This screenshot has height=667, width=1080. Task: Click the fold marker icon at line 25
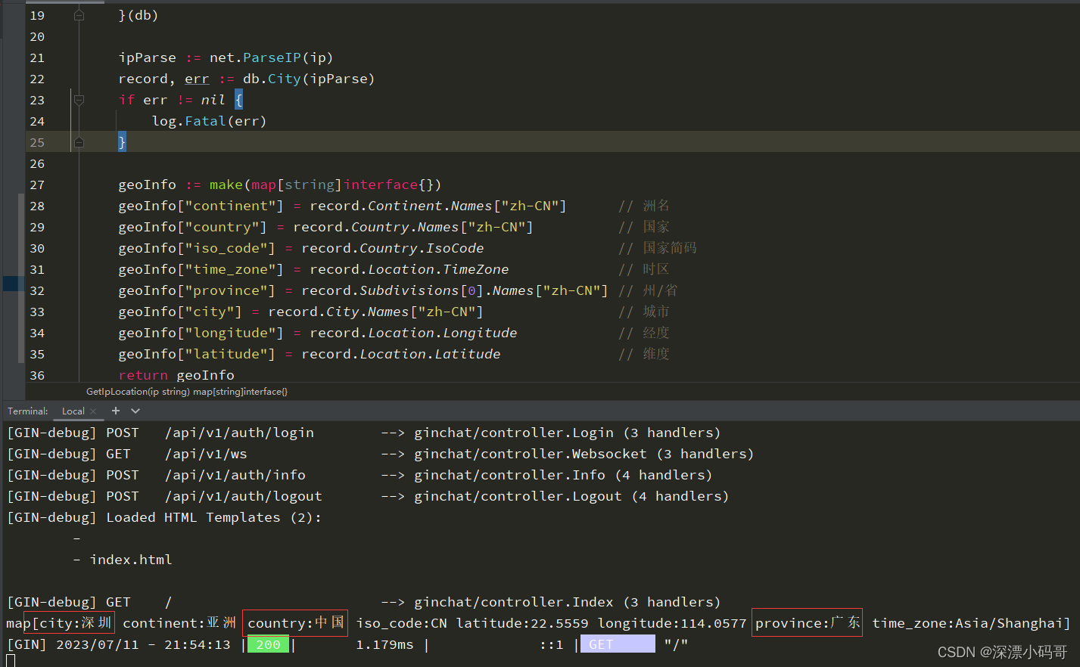79,141
